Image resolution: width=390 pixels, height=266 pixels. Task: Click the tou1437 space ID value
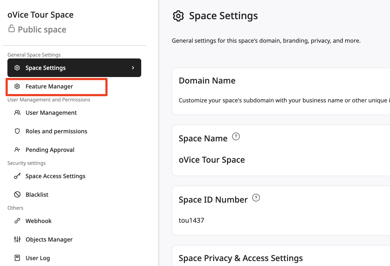(x=191, y=220)
